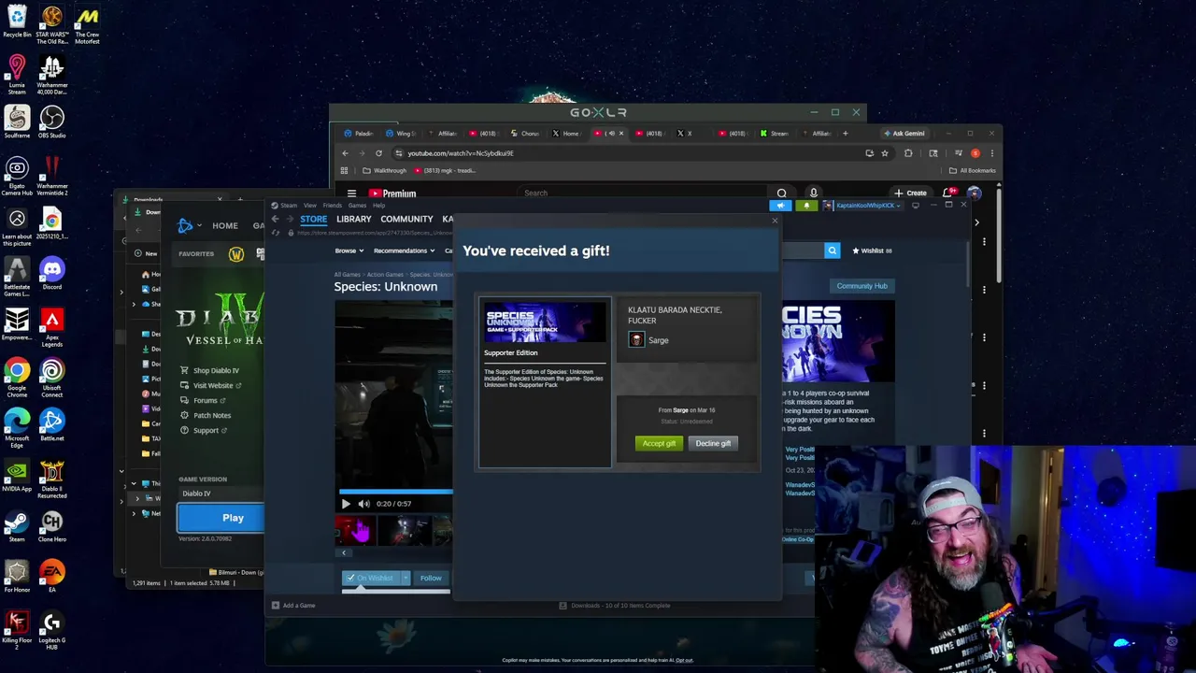Focus the YouTube search field

tap(645, 193)
